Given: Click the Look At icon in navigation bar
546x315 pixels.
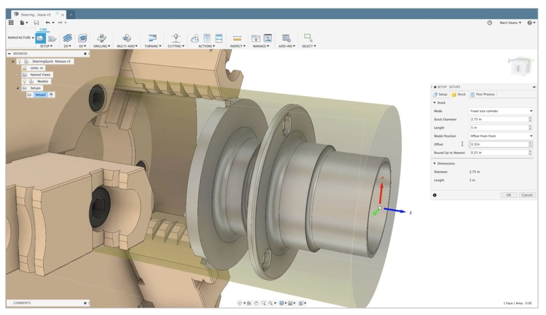Looking at the screenshot, I should pyautogui.click(x=249, y=303).
